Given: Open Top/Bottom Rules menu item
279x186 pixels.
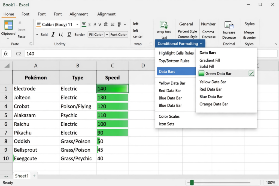Looking at the screenshot, I should point(174,61).
